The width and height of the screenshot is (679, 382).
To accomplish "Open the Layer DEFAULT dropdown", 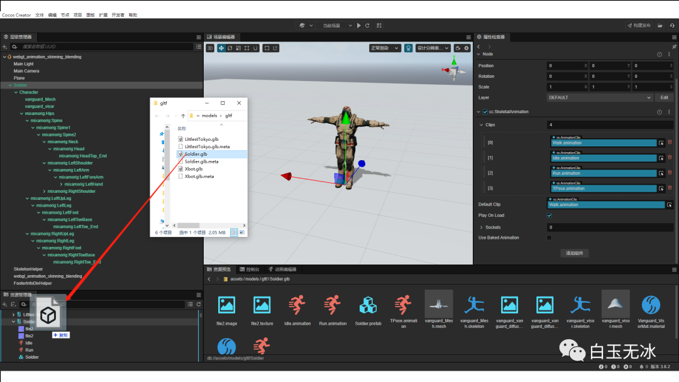I will pyautogui.click(x=599, y=98).
